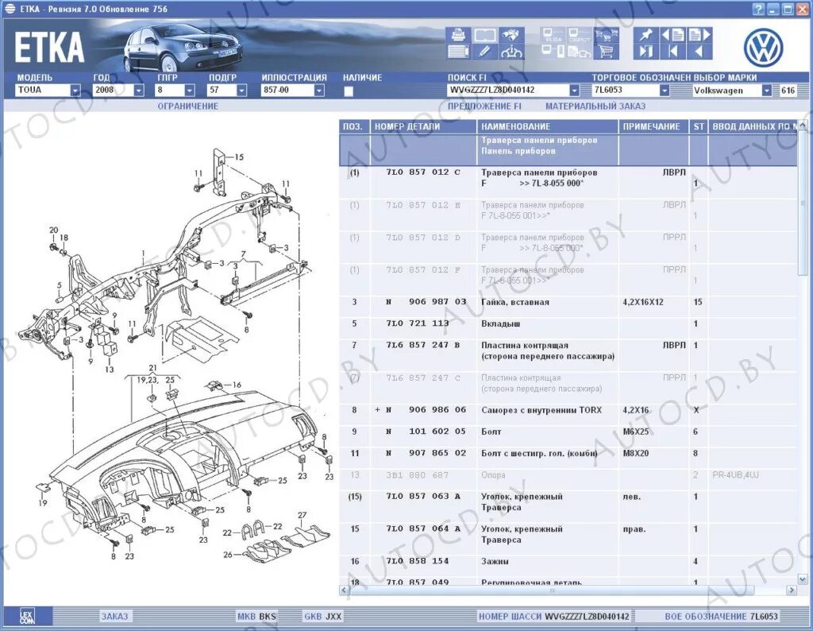This screenshot has height=631, width=813.
Task: Click the GKB JXX status entry
Action: pyautogui.click(x=322, y=617)
